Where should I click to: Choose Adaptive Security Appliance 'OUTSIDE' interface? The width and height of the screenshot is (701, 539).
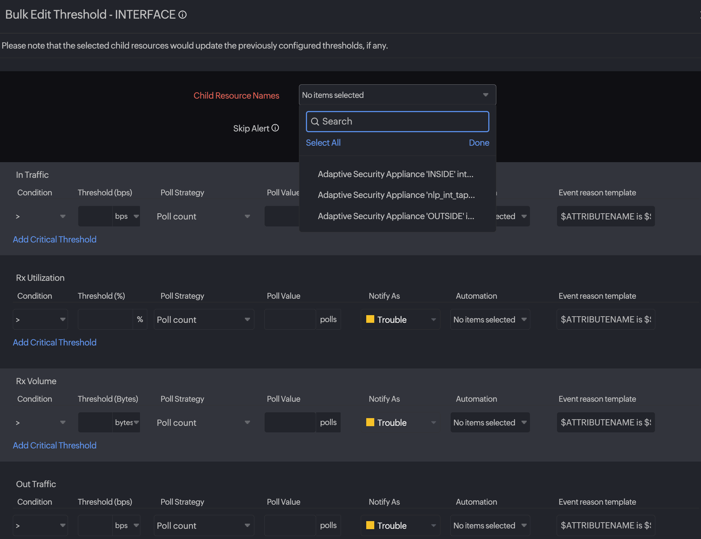click(396, 216)
